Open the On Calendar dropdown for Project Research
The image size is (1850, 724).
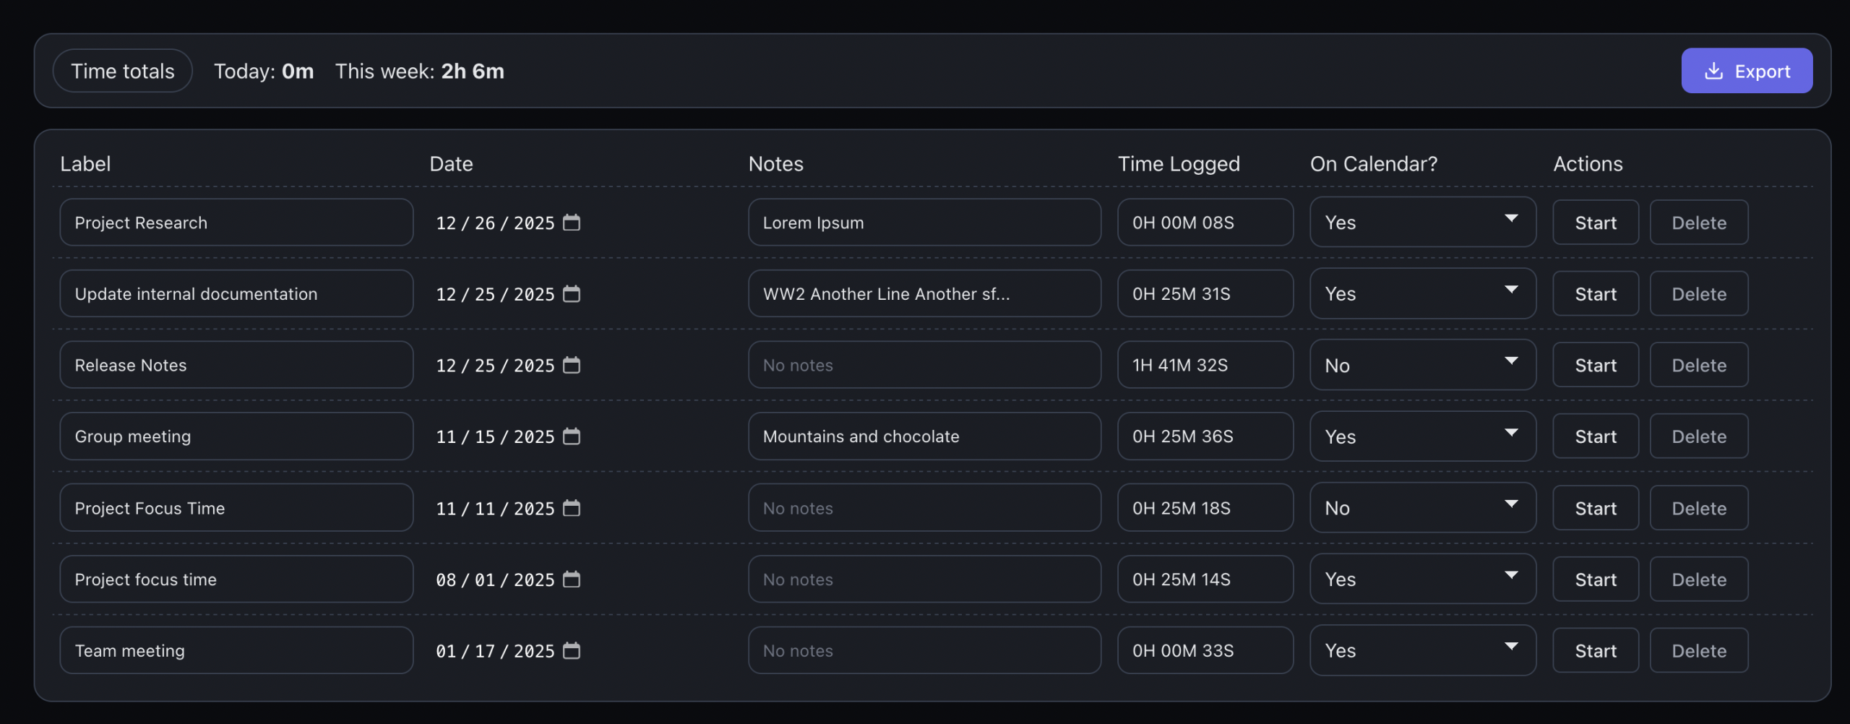pyautogui.click(x=1422, y=222)
